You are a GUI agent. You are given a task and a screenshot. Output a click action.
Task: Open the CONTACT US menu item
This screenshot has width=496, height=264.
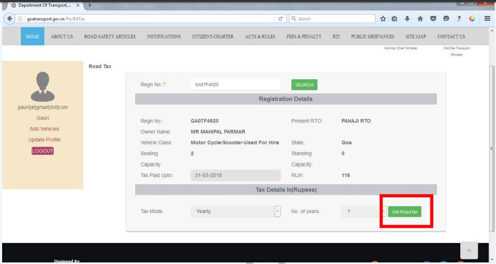pyautogui.click(x=451, y=36)
